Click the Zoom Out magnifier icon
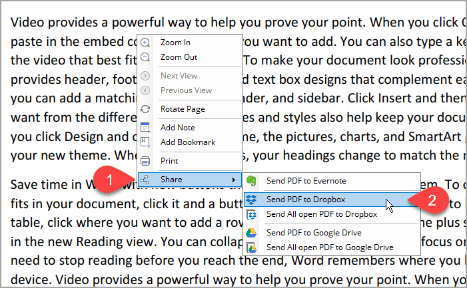Viewport: 467px width, 288px height. pyautogui.click(x=145, y=57)
